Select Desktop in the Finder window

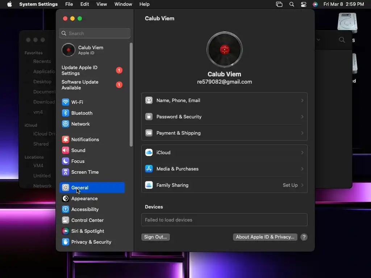42,81
